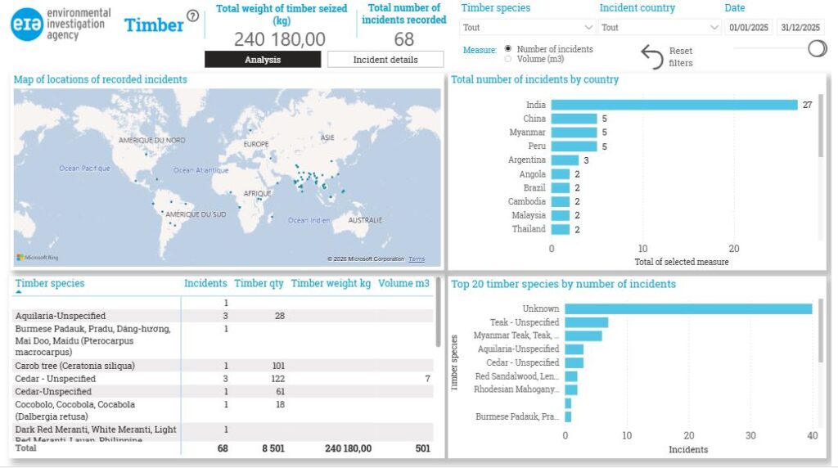Switch to the Analysis tab
838x468 pixels.
click(263, 60)
